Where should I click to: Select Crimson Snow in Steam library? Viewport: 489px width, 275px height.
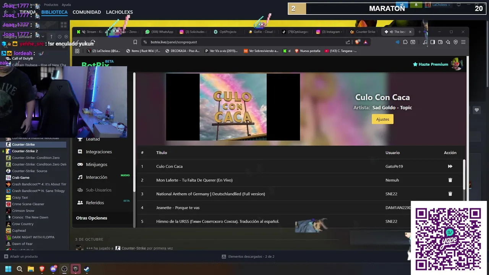click(23, 210)
